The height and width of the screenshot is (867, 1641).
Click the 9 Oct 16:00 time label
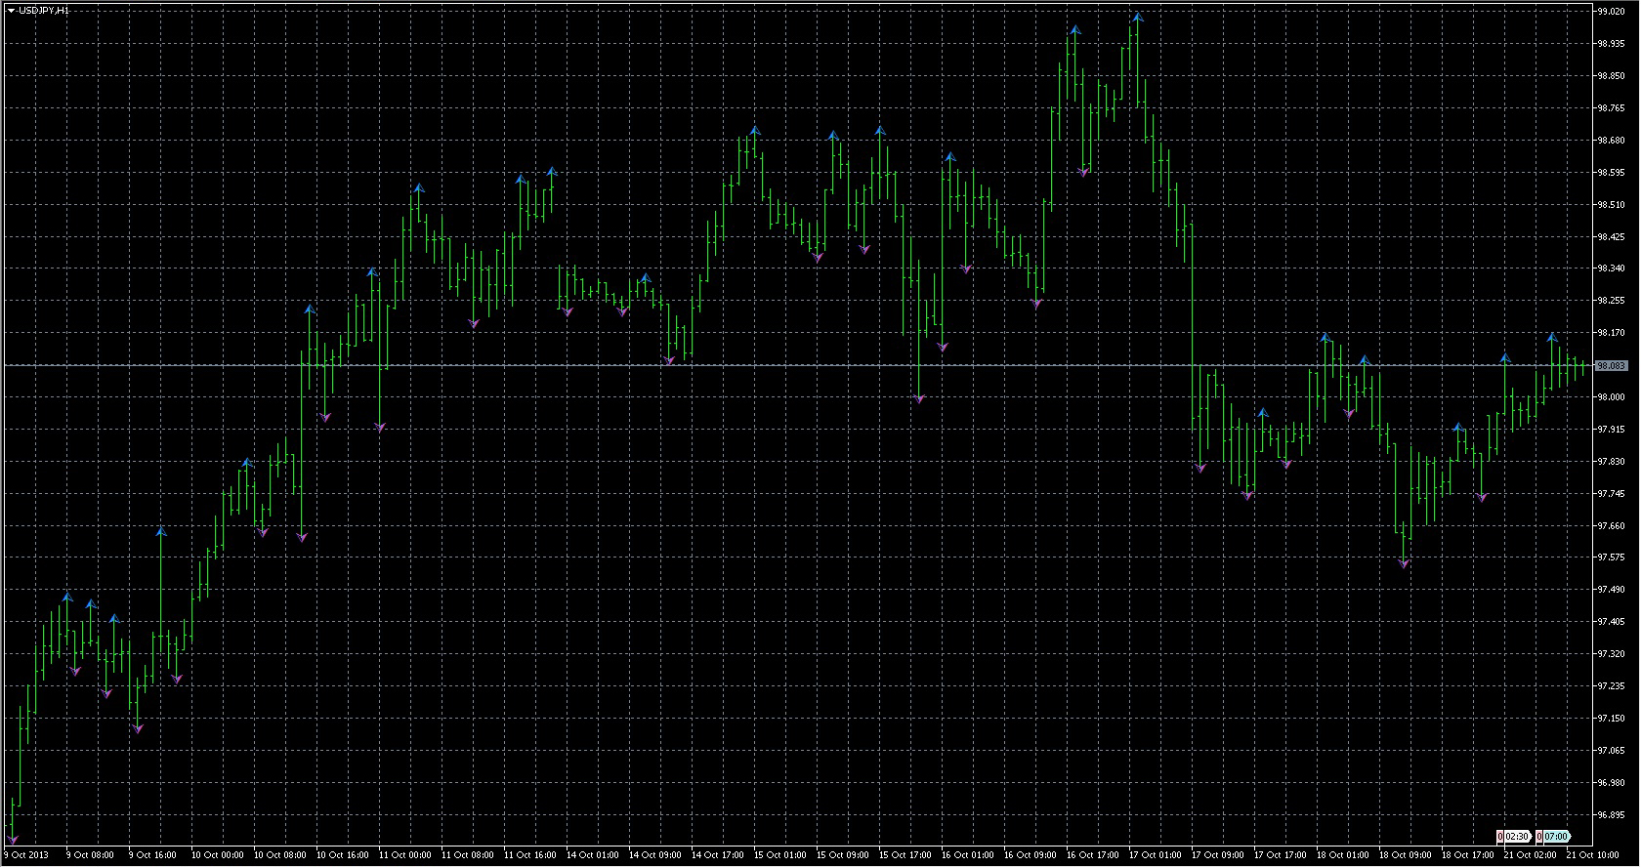(x=152, y=855)
